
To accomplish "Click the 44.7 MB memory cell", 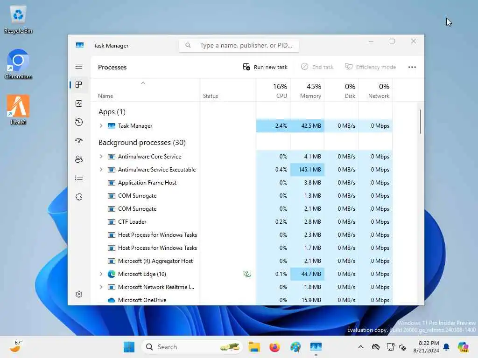I will 307,274.
